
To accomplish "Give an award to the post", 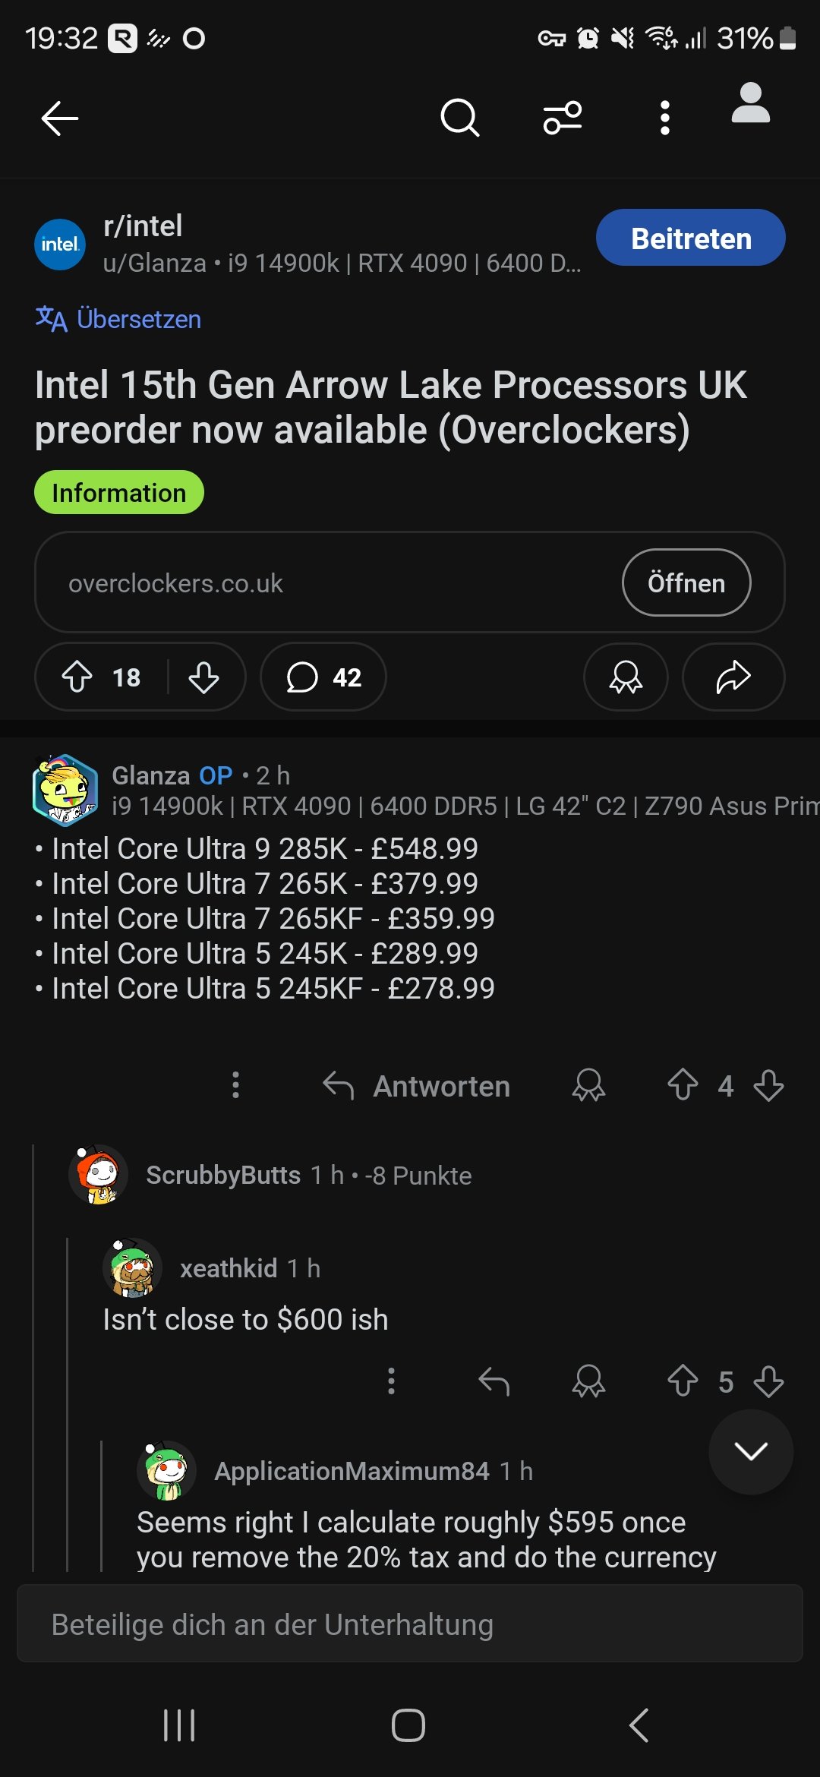I will click(626, 677).
